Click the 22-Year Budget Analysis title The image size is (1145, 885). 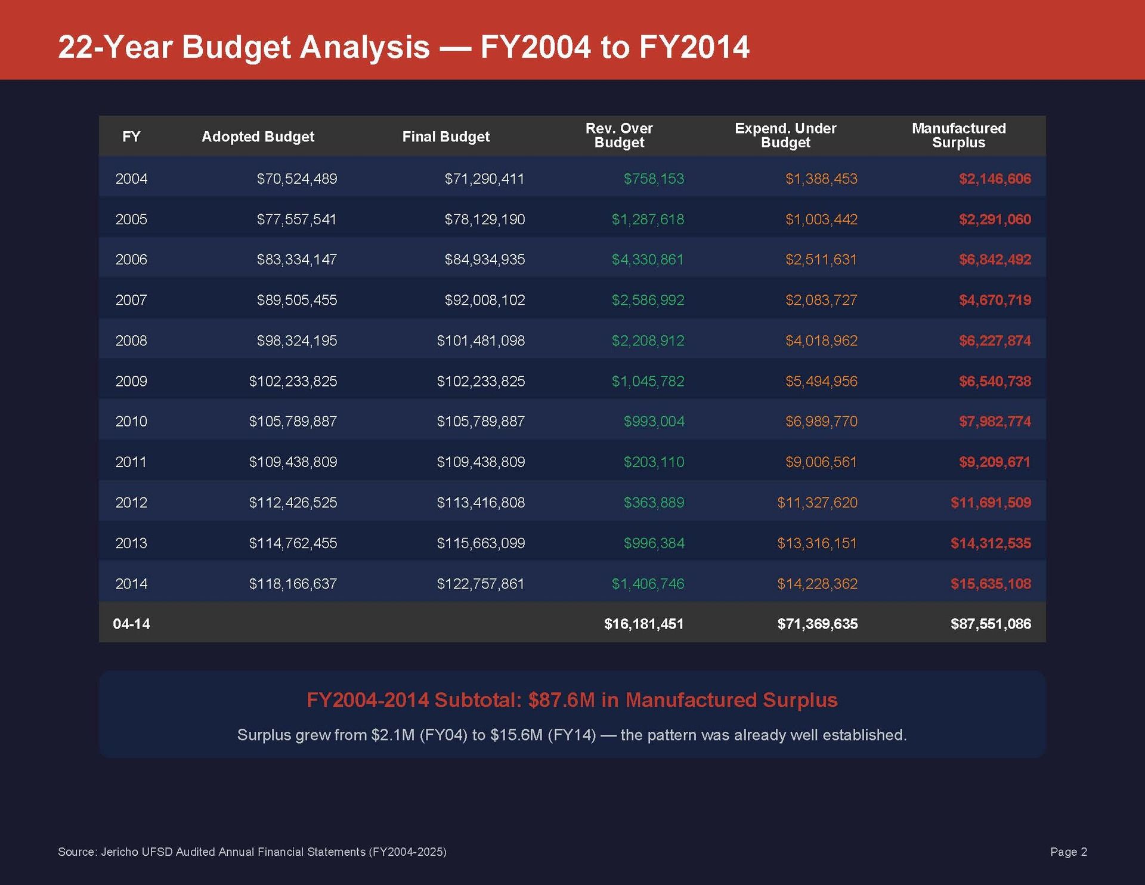click(403, 47)
